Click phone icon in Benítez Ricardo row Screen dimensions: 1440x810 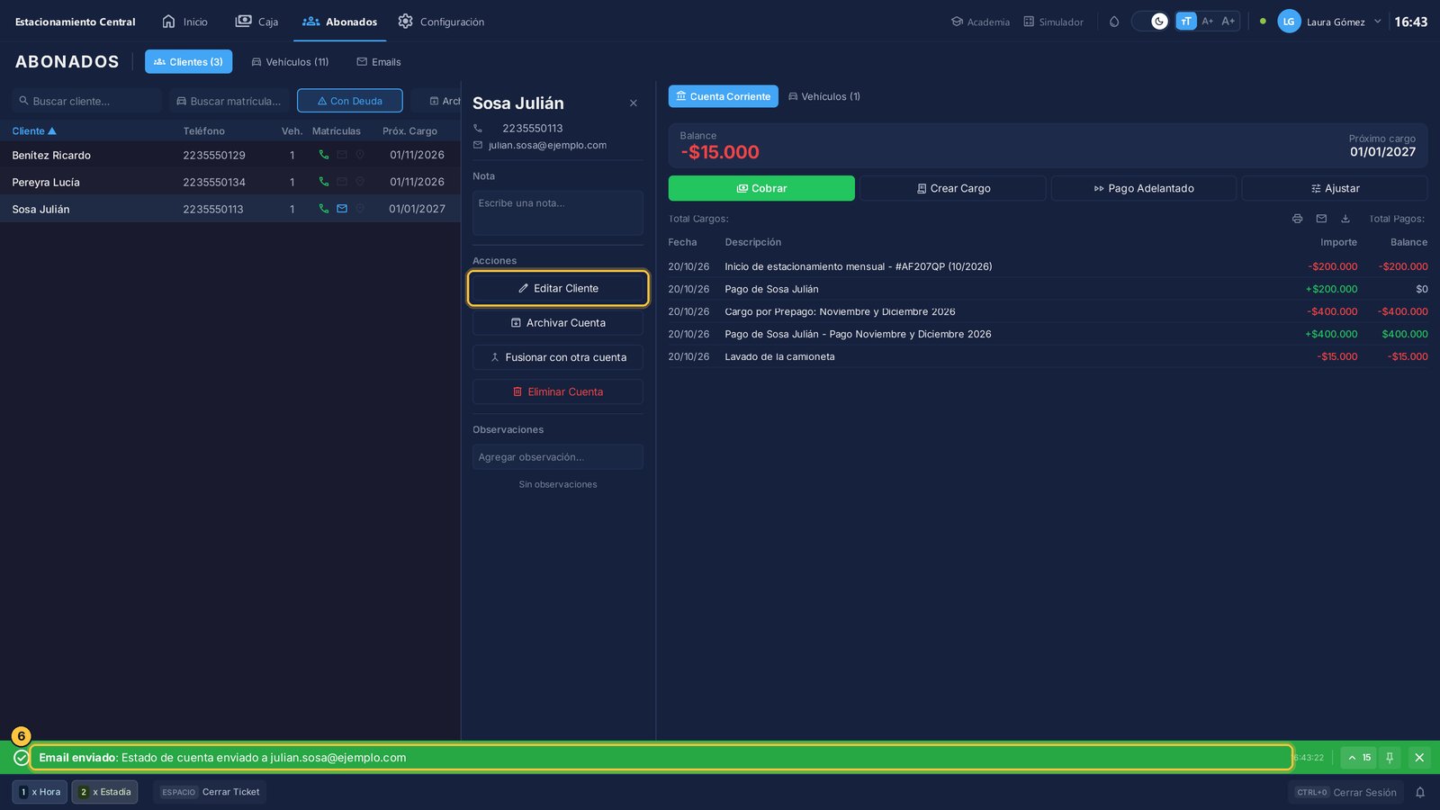click(324, 155)
